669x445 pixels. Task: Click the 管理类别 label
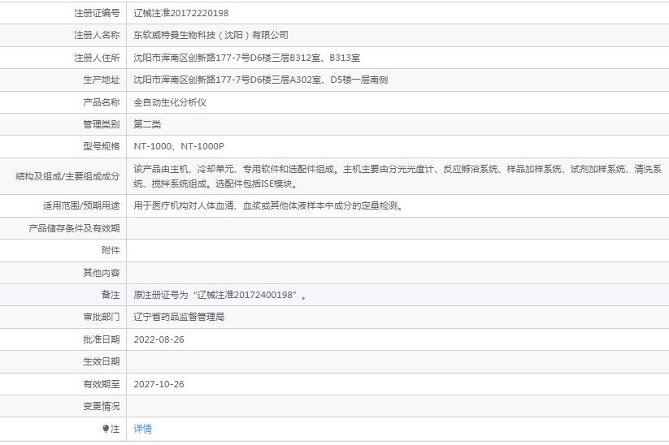[102, 124]
